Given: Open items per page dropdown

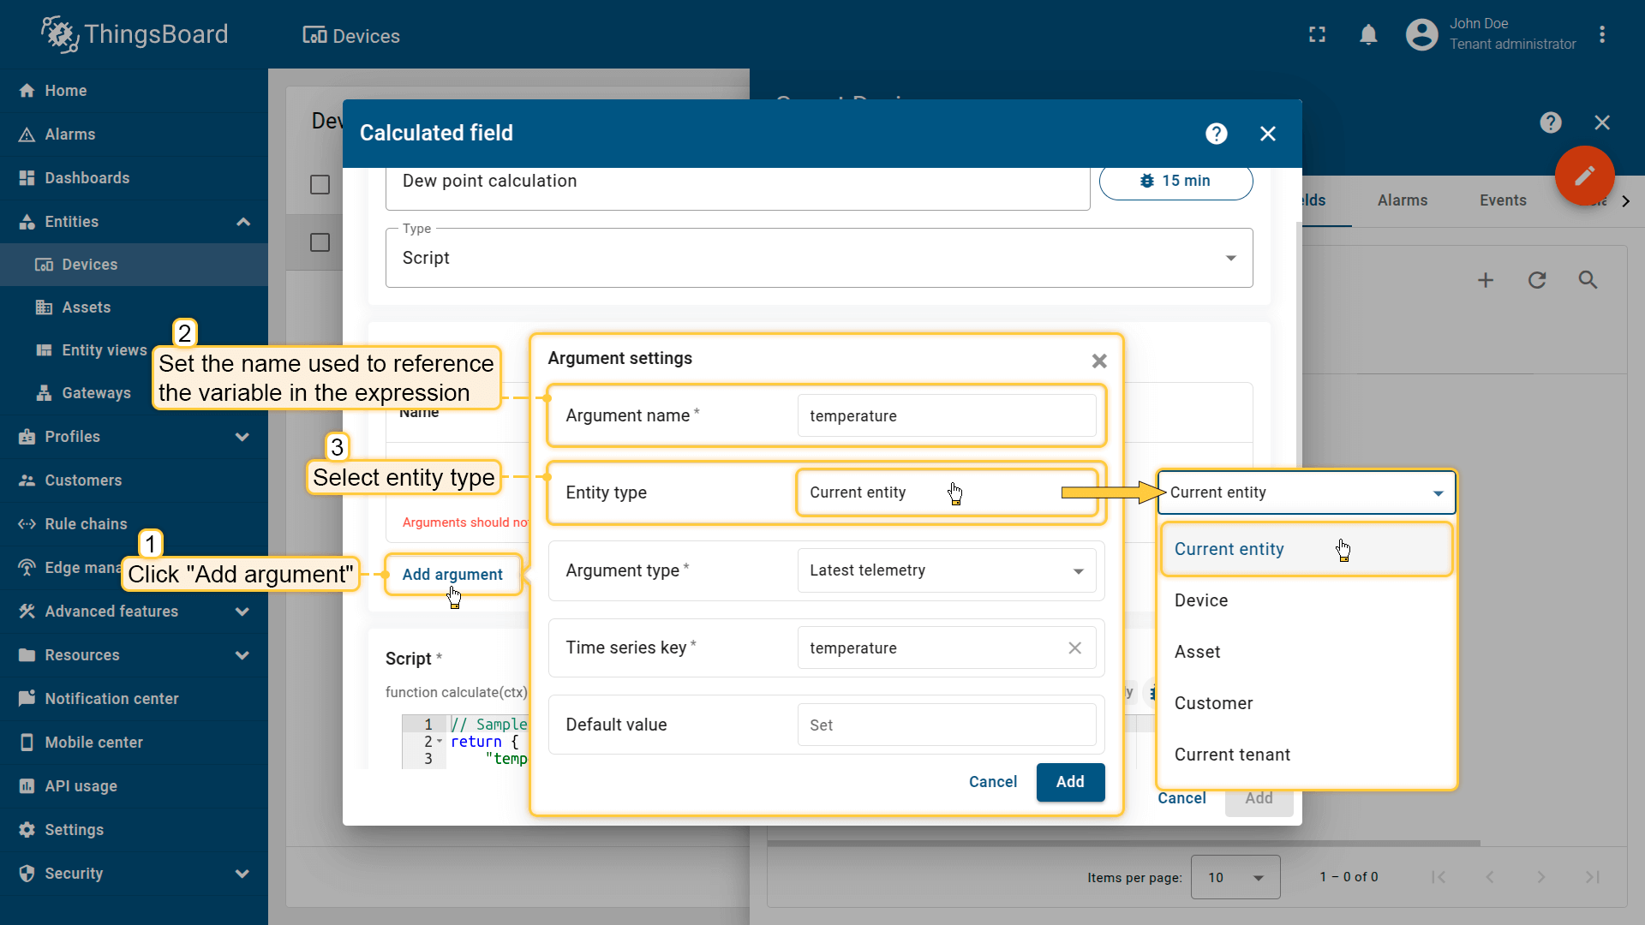Looking at the screenshot, I should click(x=1235, y=877).
